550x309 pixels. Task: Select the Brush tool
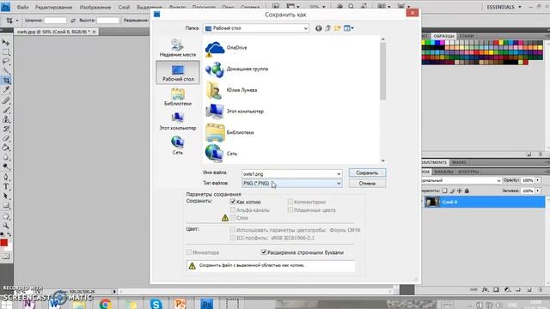(6, 110)
